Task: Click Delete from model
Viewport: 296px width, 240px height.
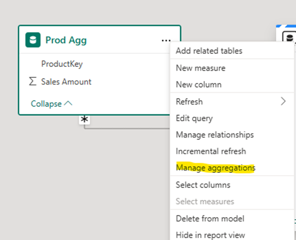Action: click(x=210, y=218)
